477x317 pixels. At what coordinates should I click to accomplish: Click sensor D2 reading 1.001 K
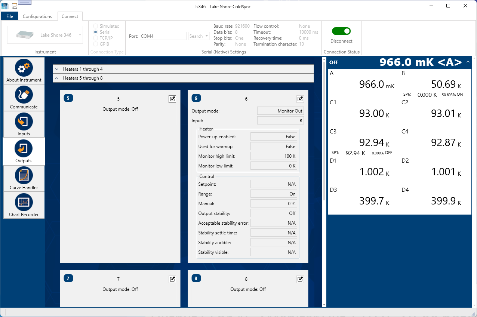446,172
